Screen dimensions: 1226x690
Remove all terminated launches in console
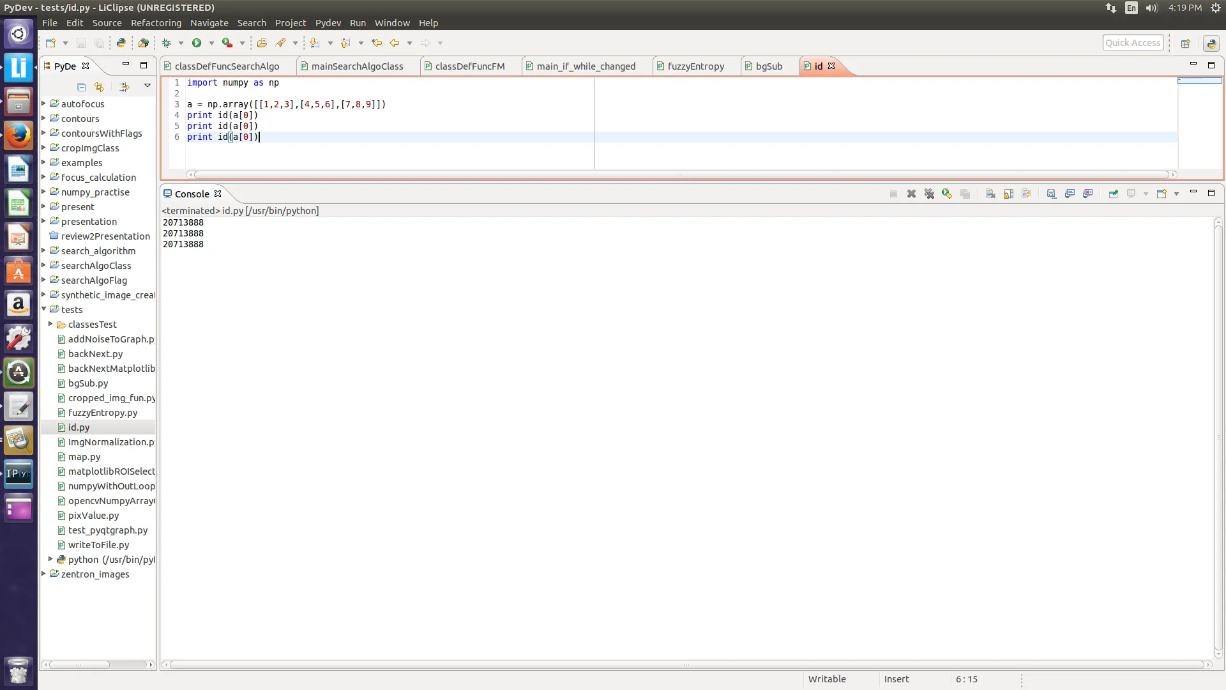[929, 194]
